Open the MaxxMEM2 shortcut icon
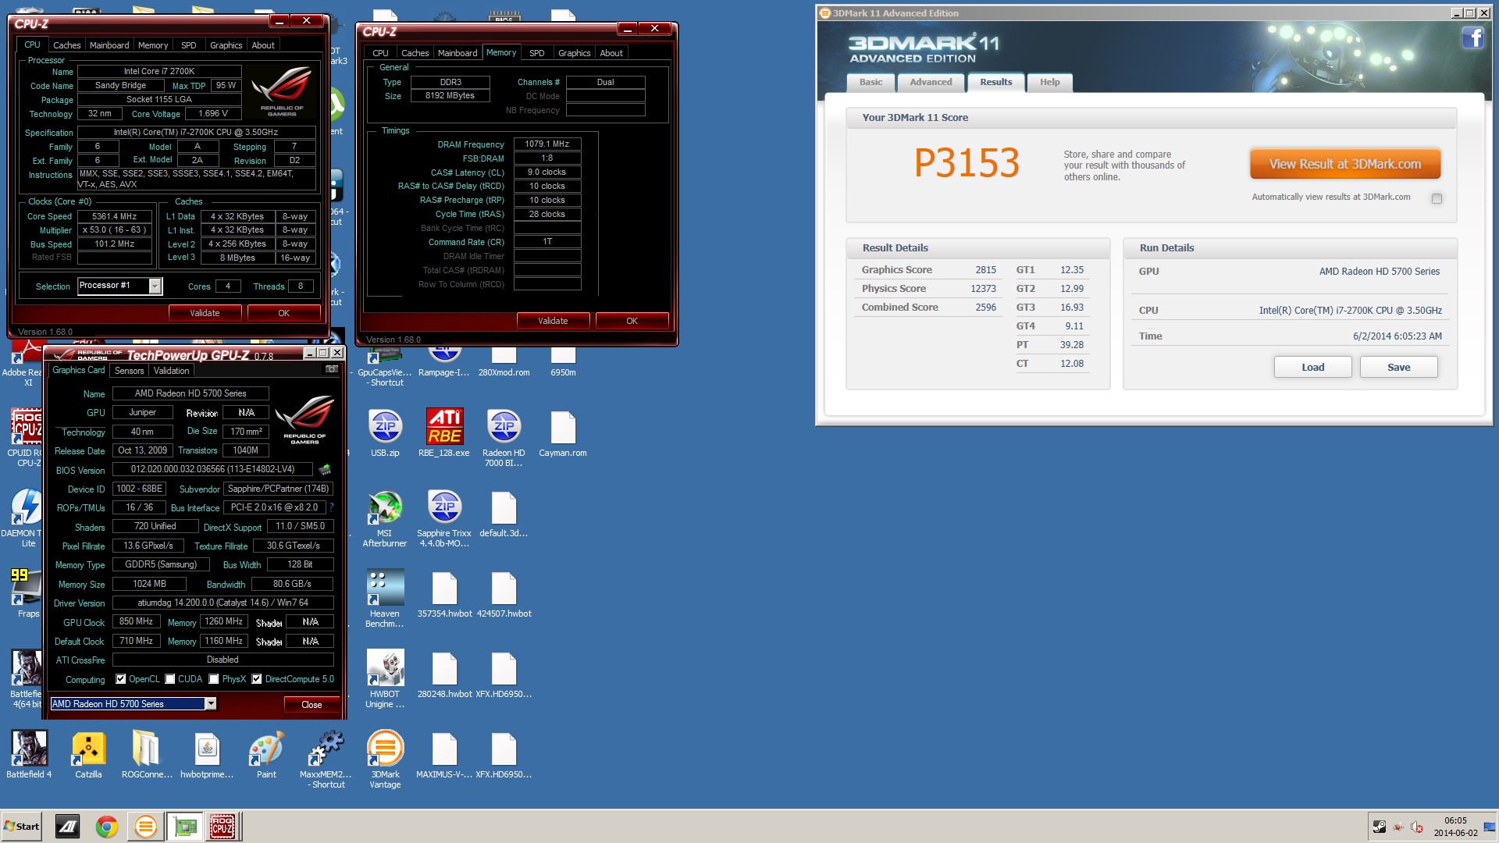This screenshot has height=843, width=1499. 326,759
